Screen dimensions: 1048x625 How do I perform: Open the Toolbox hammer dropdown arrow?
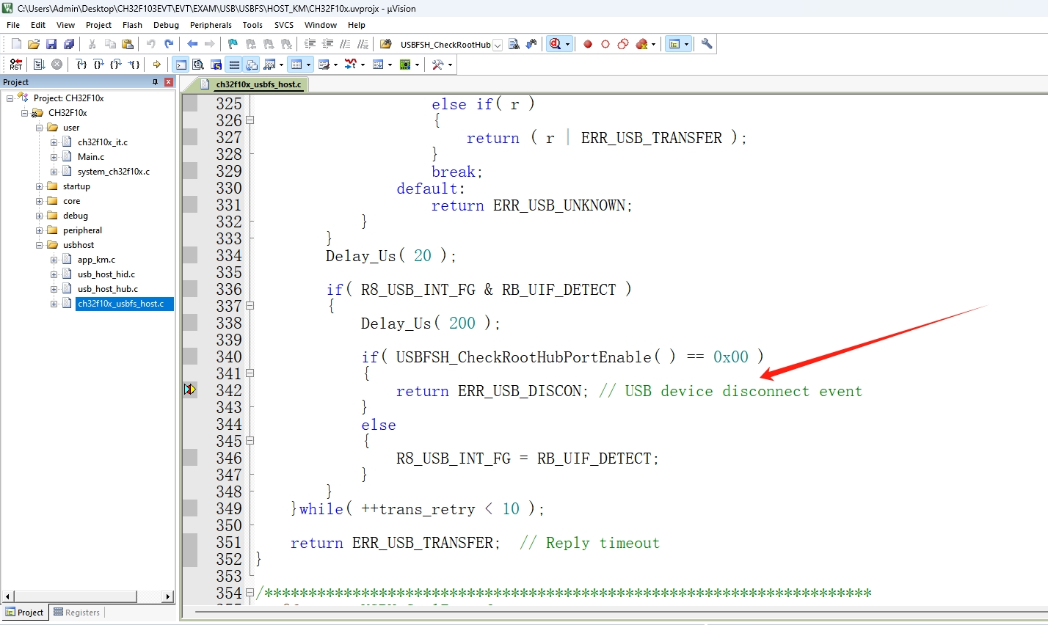point(450,65)
